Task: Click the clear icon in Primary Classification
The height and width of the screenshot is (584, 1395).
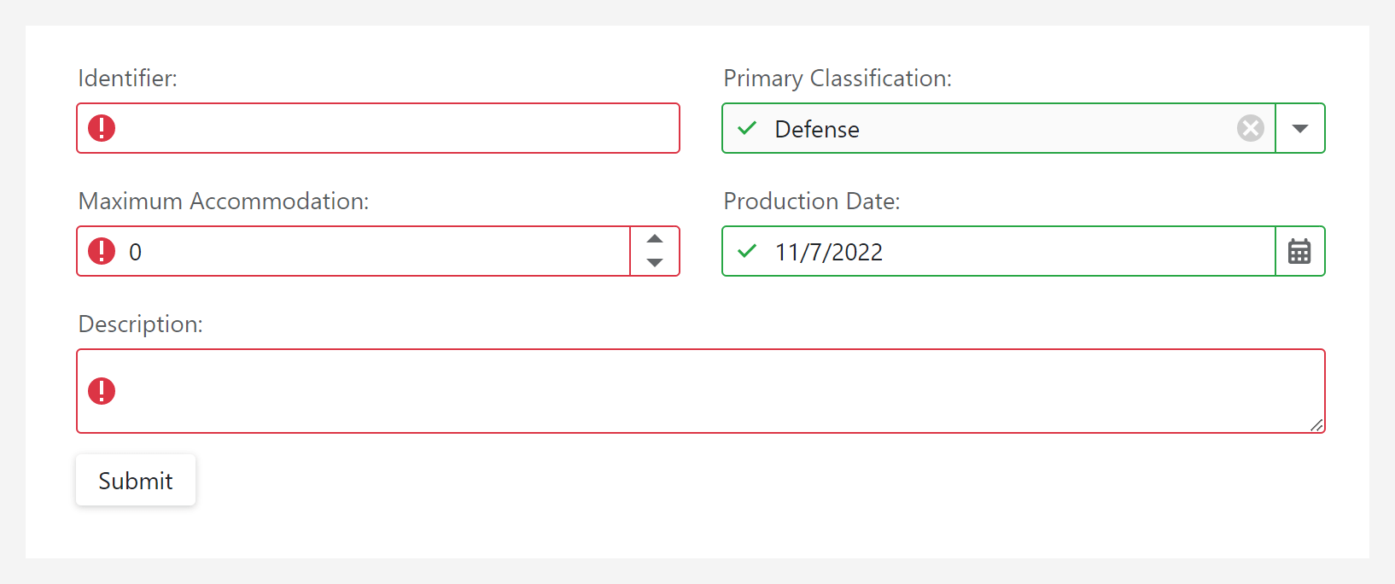Action: tap(1250, 128)
